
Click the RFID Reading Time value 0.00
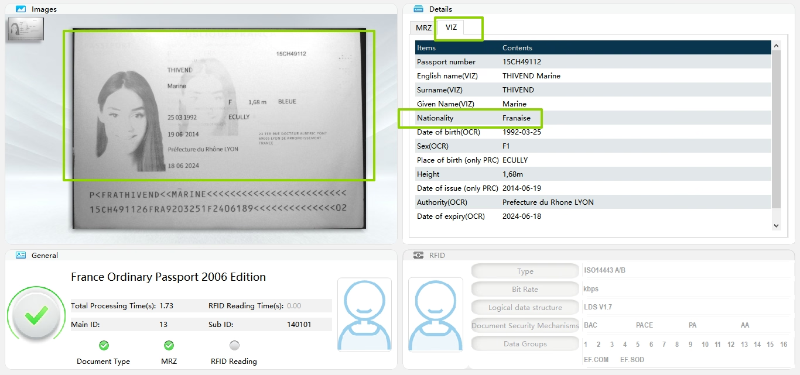click(x=294, y=305)
